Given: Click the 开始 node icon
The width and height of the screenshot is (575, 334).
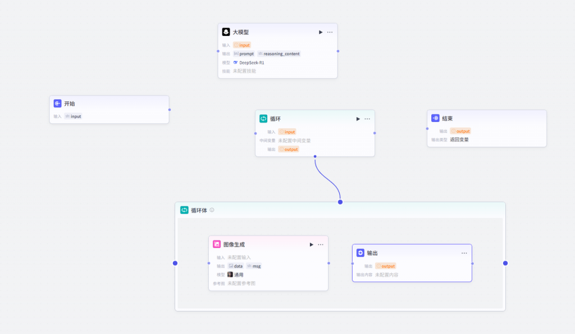Looking at the screenshot, I should point(57,103).
